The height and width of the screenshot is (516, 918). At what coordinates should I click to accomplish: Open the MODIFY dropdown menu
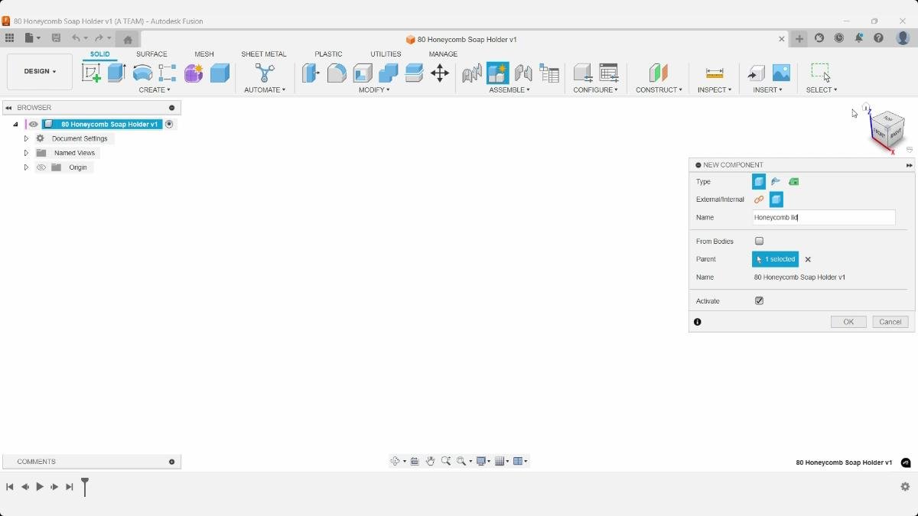(374, 89)
